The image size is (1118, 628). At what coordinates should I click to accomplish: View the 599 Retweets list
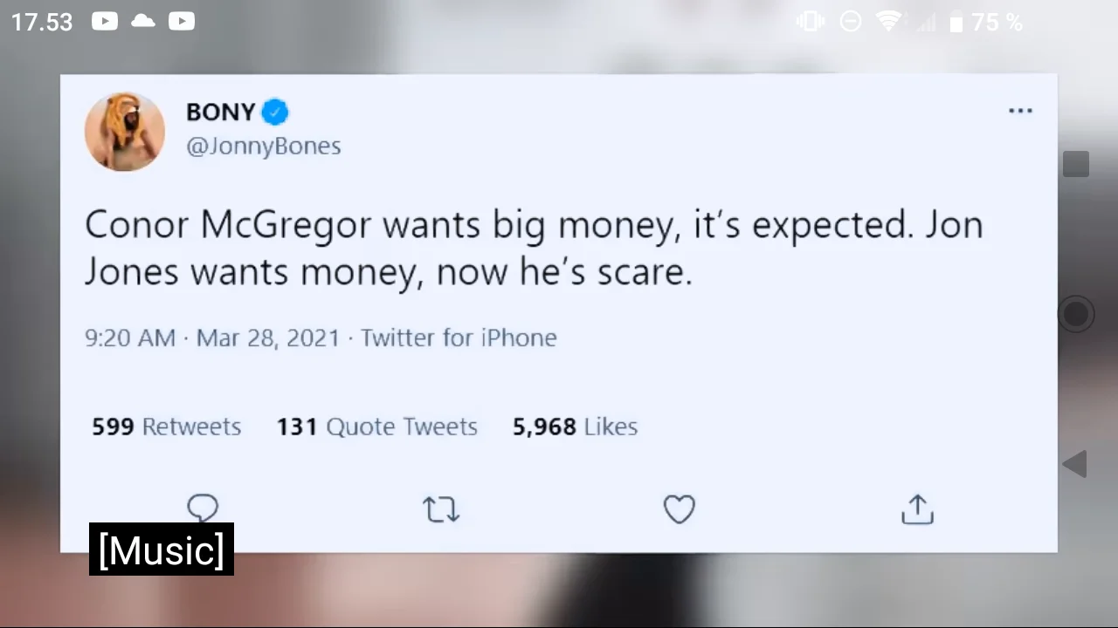coord(166,427)
